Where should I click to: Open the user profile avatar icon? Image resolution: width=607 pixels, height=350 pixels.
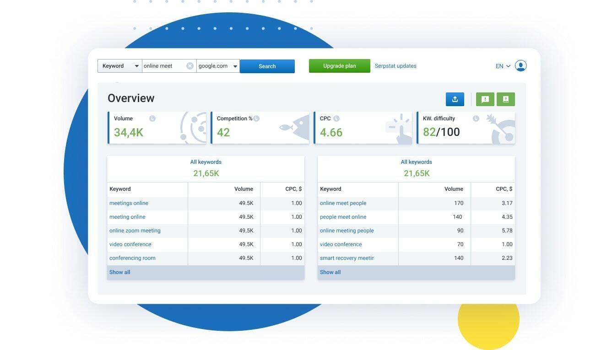(x=520, y=66)
